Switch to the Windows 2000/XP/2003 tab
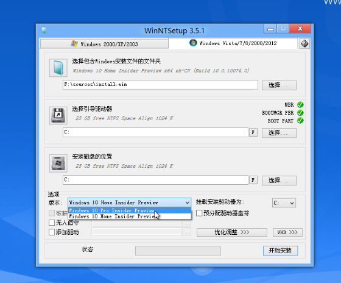The width and height of the screenshot is (341, 283). [x=104, y=44]
